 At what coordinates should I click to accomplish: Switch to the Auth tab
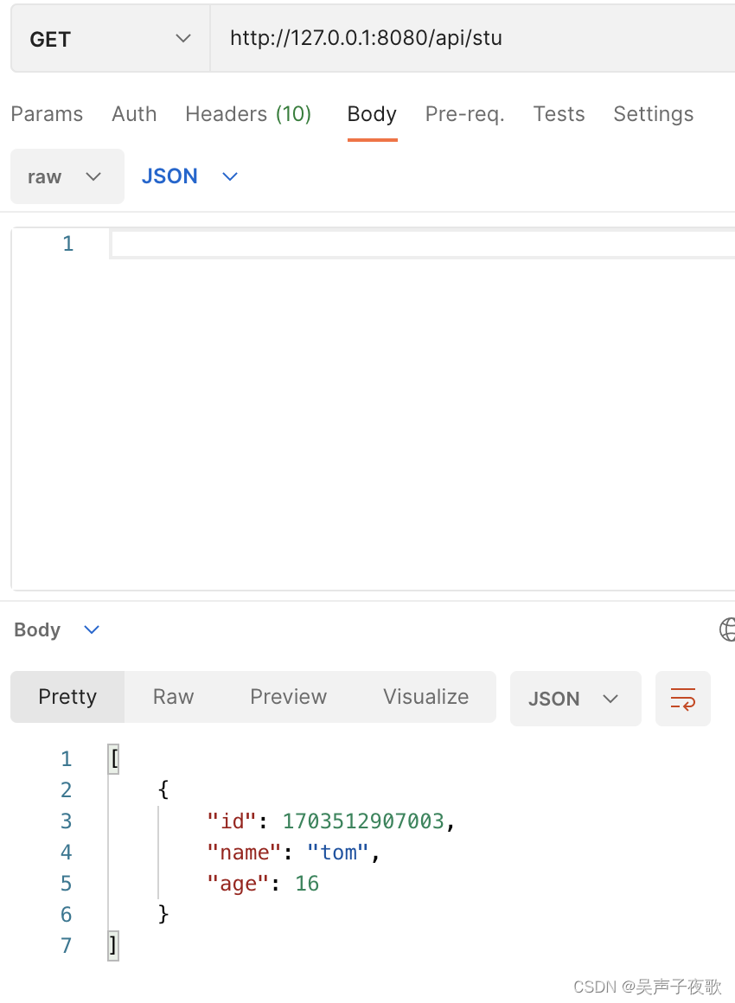(134, 114)
